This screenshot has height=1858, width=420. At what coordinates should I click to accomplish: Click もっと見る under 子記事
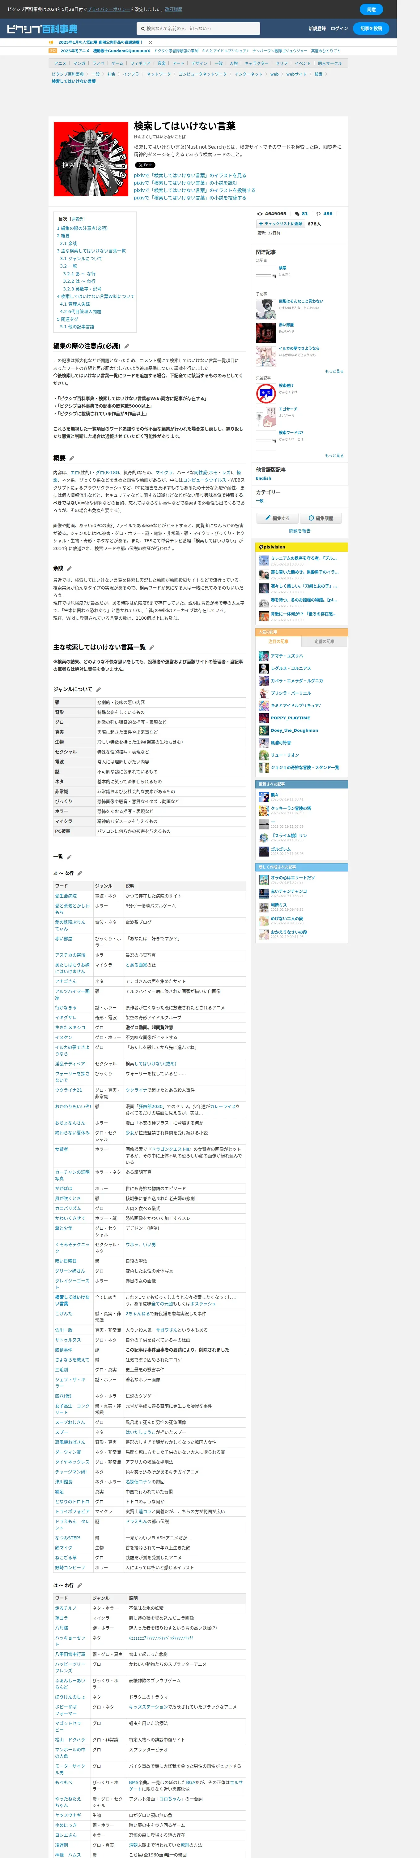pyautogui.click(x=334, y=372)
